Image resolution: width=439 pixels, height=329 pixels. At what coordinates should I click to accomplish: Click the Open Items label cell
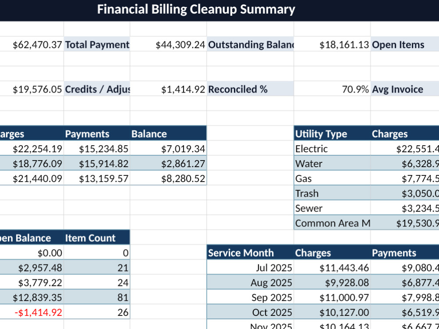click(x=405, y=44)
